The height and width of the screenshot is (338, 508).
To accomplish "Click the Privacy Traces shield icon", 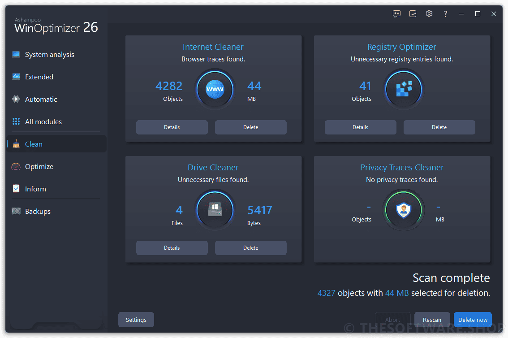I will coord(404,210).
